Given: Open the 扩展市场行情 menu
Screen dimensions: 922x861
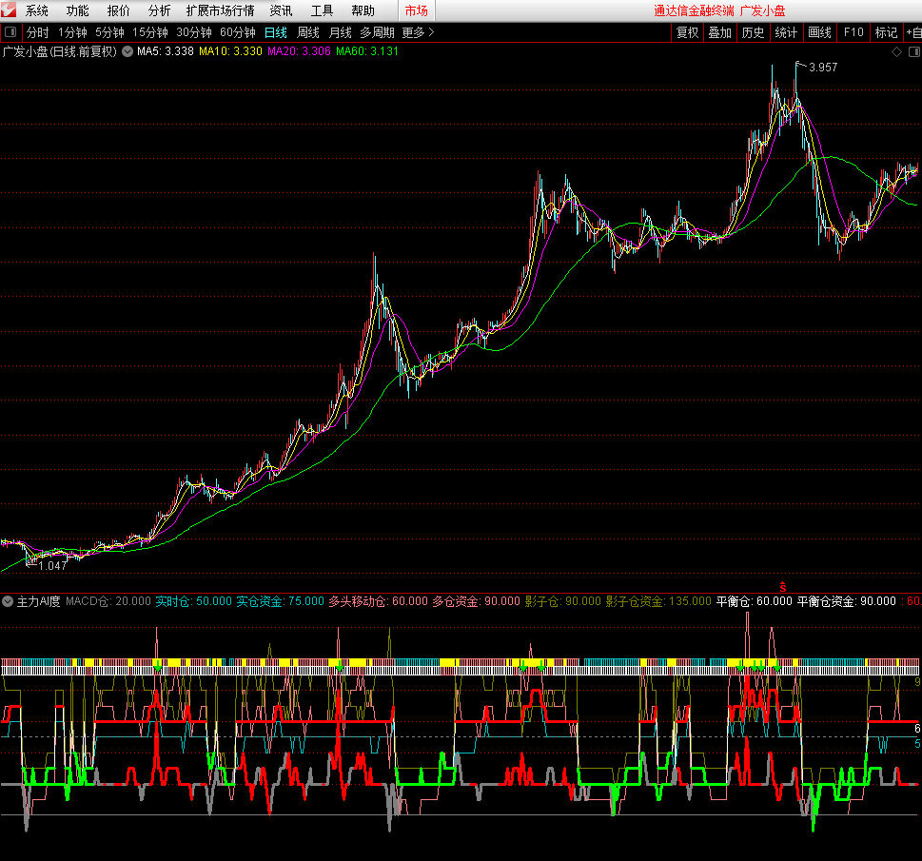Looking at the screenshot, I should pyautogui.click(x=221, y=10).
